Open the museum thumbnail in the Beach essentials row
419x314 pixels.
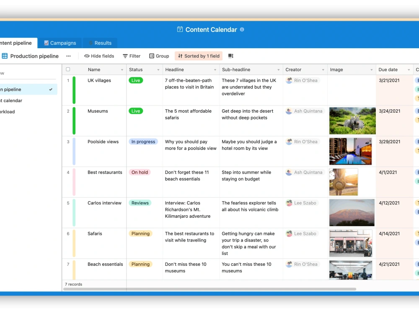point(351,270)
